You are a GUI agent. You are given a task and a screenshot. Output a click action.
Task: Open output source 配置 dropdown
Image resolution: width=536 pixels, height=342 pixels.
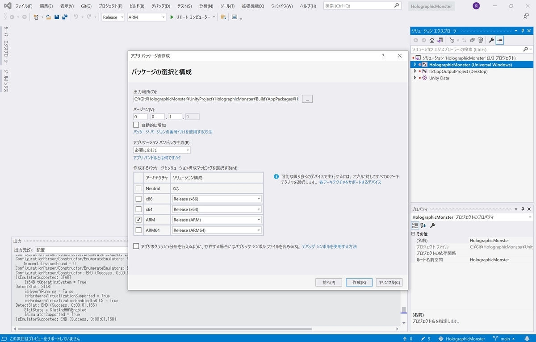point(82,250)
